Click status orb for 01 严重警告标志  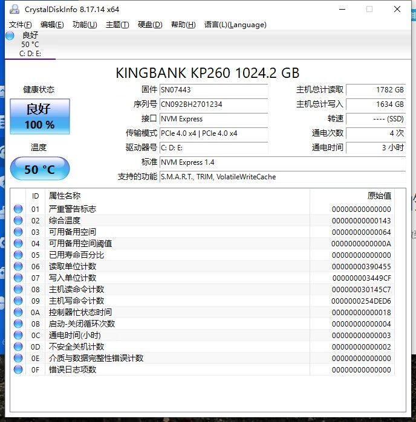pos(18,209)
